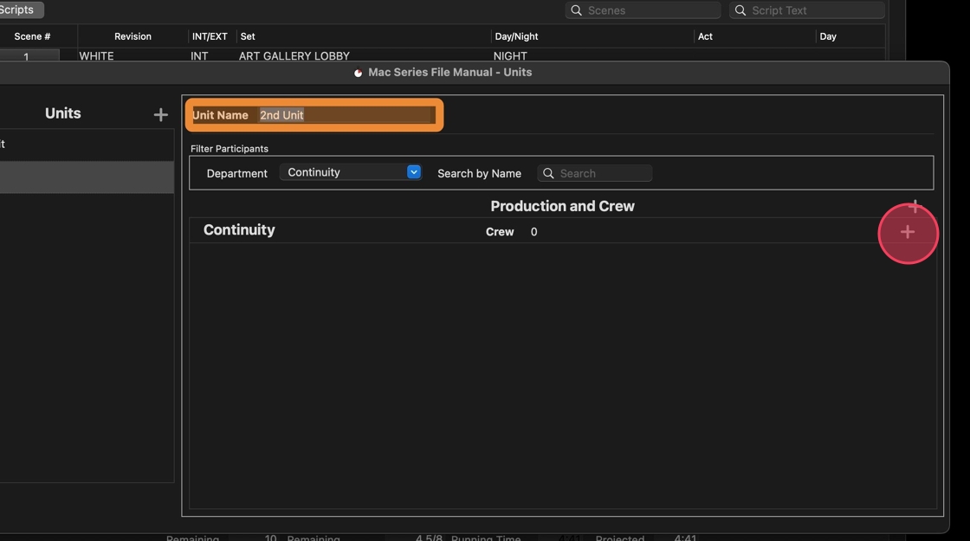Click into the Script Text search box
Screen dimensions: 970x541
pyautogui.click(x=806, y=10)
